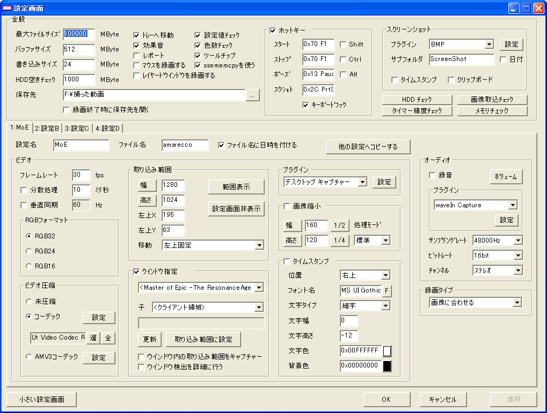Enable 録音 audio recording checkbox
The image size is (547, 413).
coord(432,175)
